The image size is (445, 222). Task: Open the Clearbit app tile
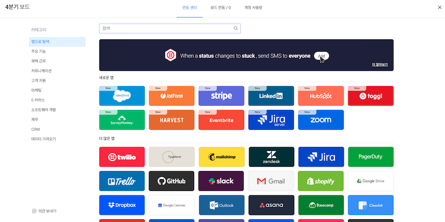(x=370, y=205)
